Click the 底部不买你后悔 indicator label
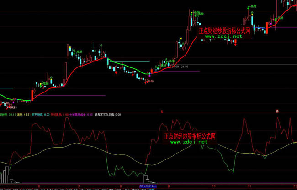This screenshot has width=297, height=190. coord(105,115)
